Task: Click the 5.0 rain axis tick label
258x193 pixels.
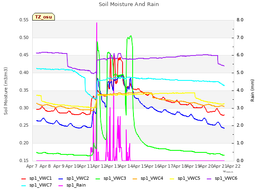Action: click(240, 72)
